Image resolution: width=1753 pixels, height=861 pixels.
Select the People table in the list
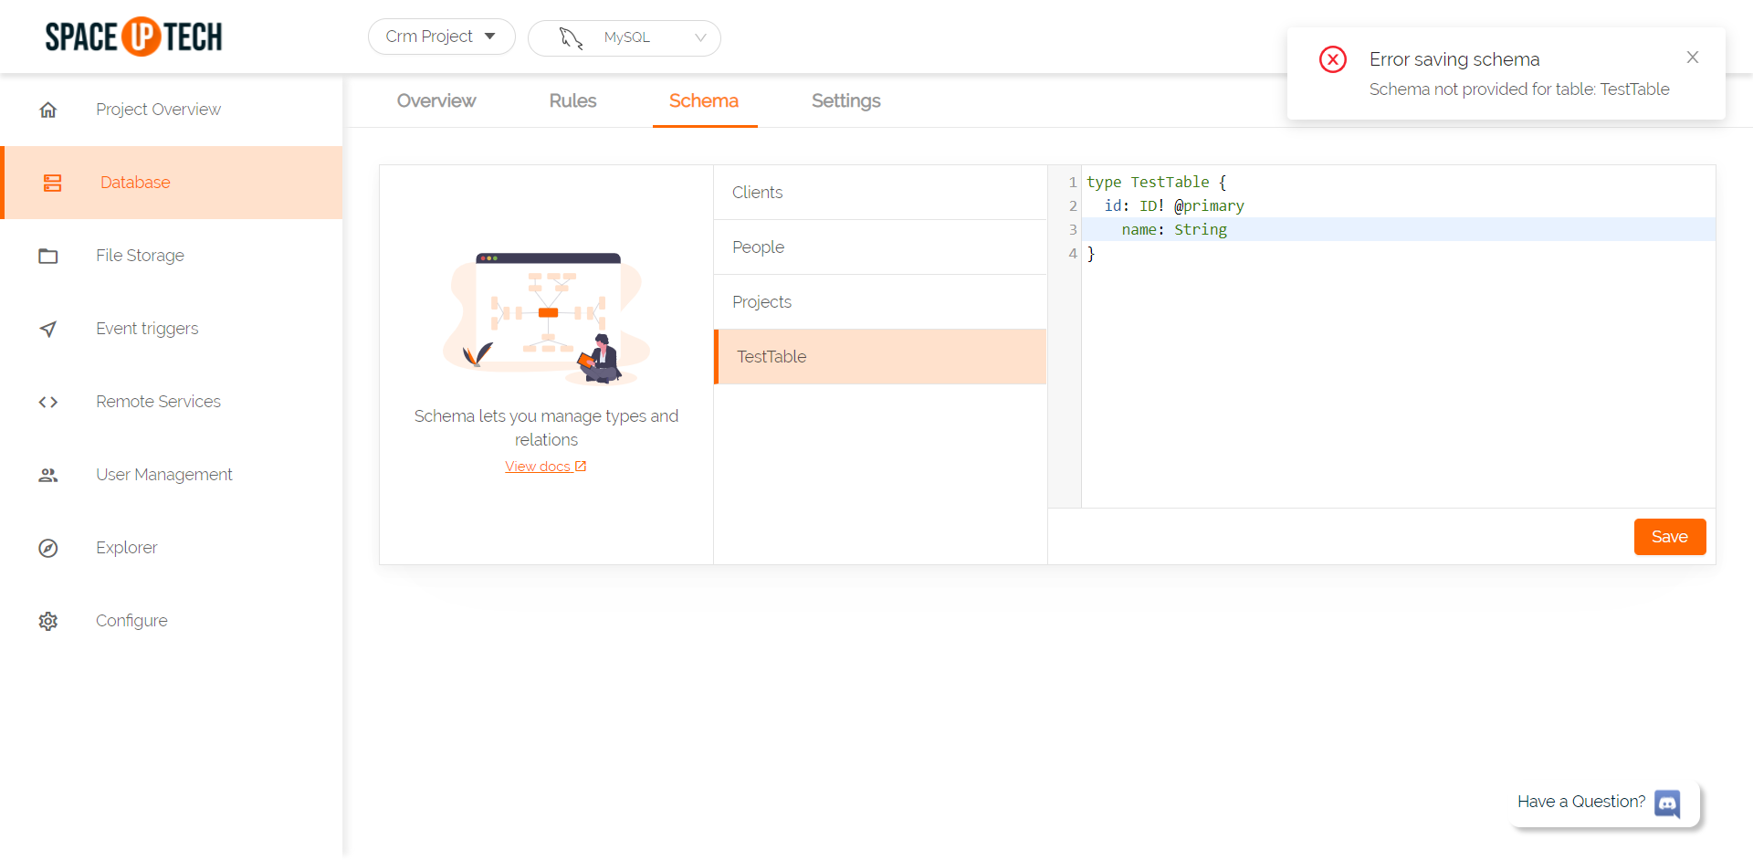pos(758,247)
